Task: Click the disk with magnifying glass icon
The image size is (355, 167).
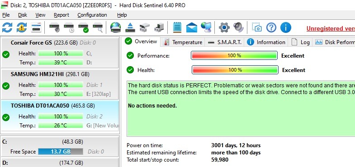Action: tap(98, 27)
